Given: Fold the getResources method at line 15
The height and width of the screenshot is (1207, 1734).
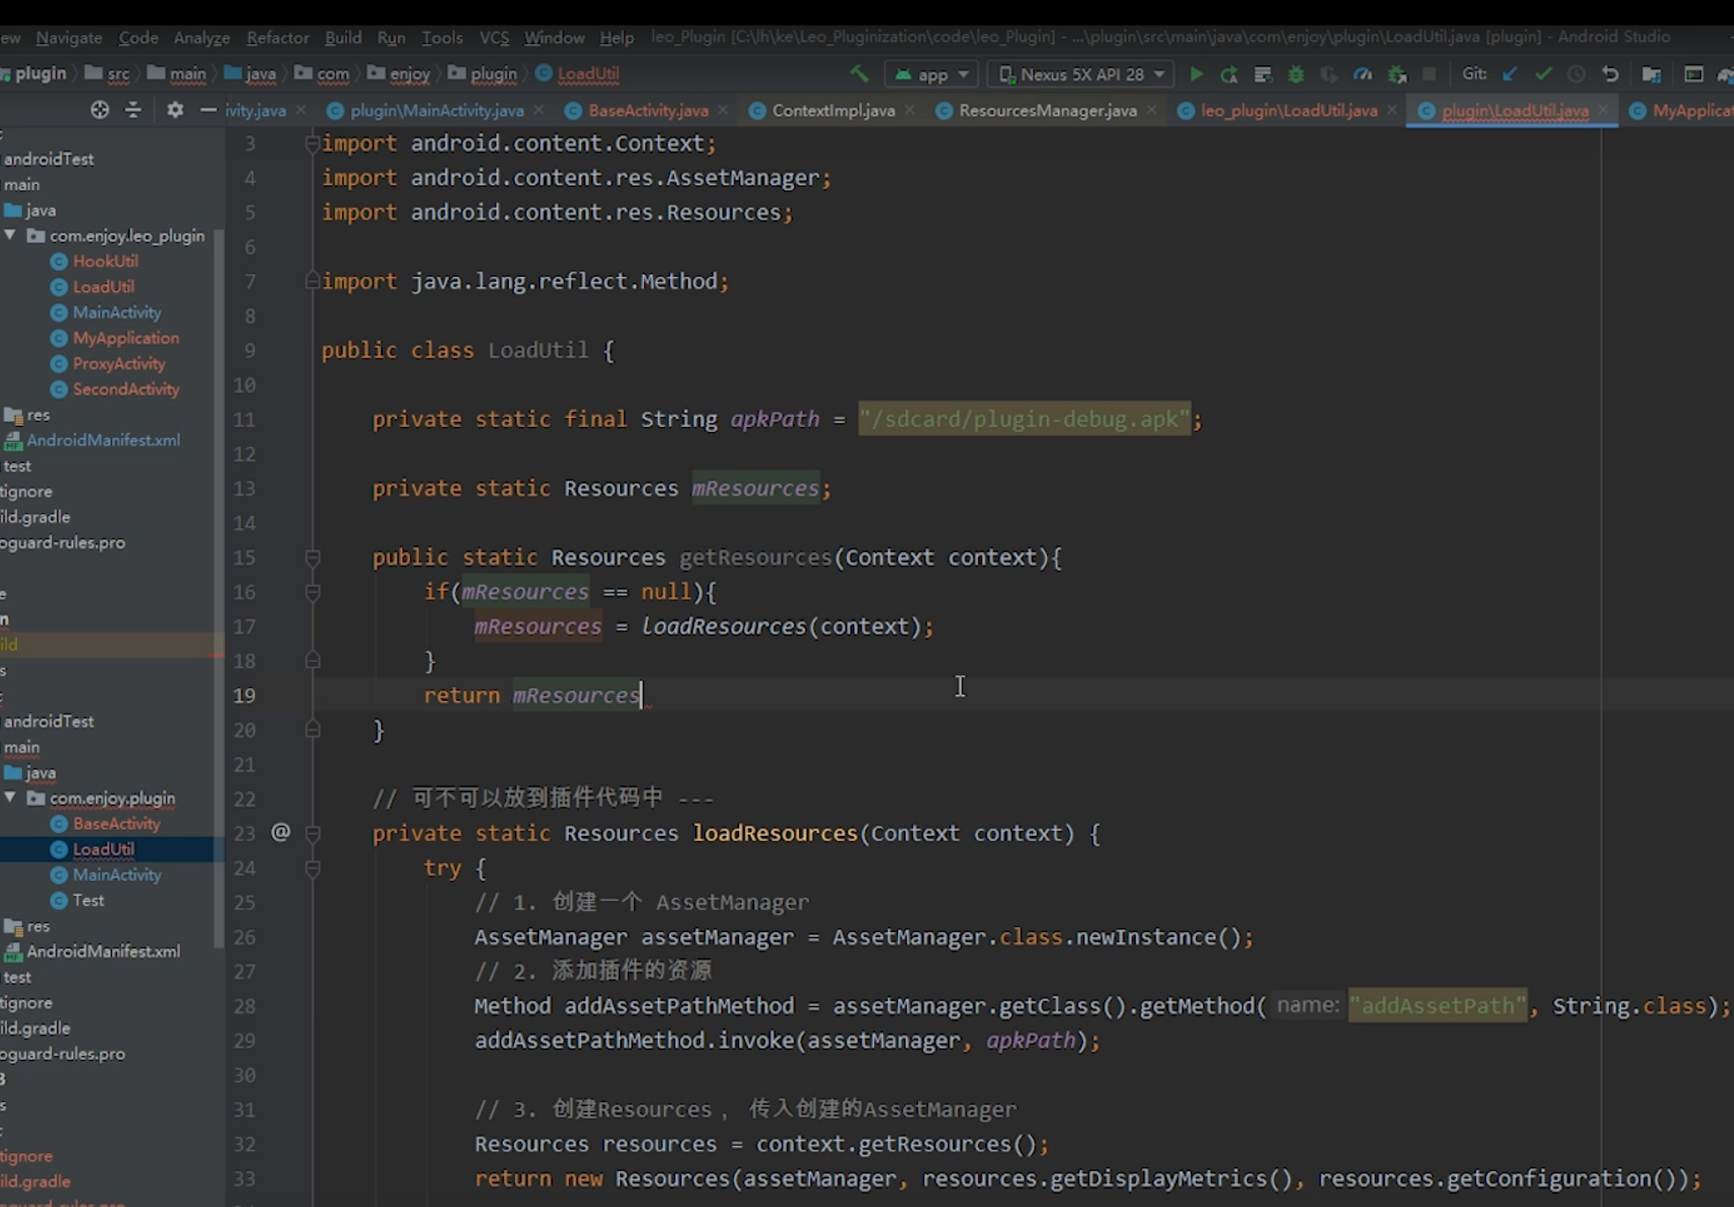Looking at the screenshot, I should point(312,557).
